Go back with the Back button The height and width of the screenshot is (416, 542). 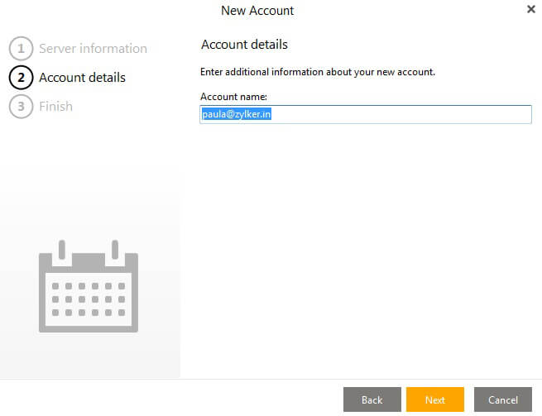click(x=372, y=399)
